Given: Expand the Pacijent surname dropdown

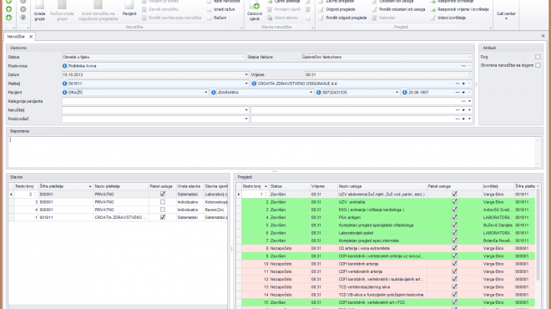Looking at the screenshot, I should 206,93.
